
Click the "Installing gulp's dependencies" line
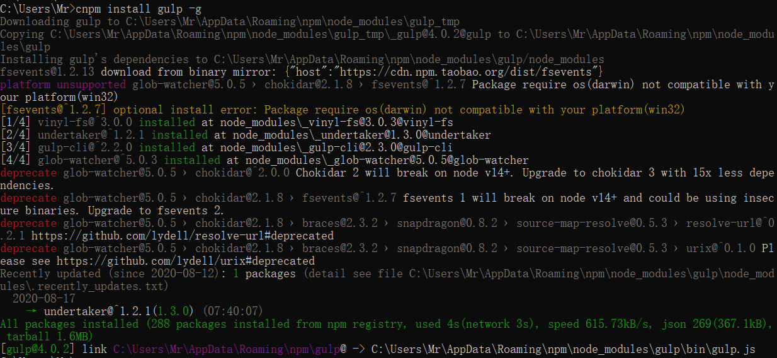(x=302, y=59)
